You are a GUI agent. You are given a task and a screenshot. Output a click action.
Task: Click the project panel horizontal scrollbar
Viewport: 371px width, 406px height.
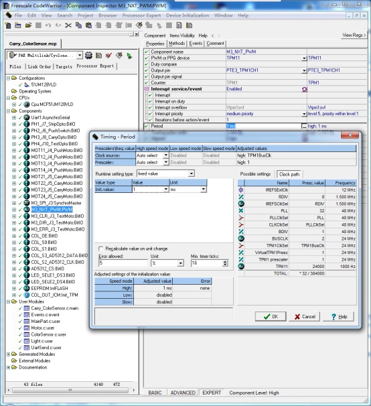click(x=70, y=390)
